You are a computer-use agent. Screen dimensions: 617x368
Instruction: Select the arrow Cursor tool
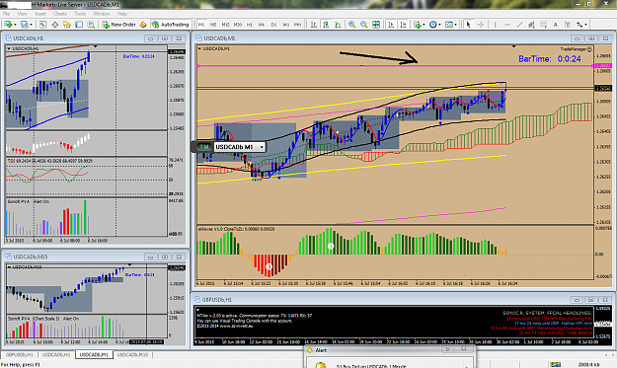coord(468,25)
